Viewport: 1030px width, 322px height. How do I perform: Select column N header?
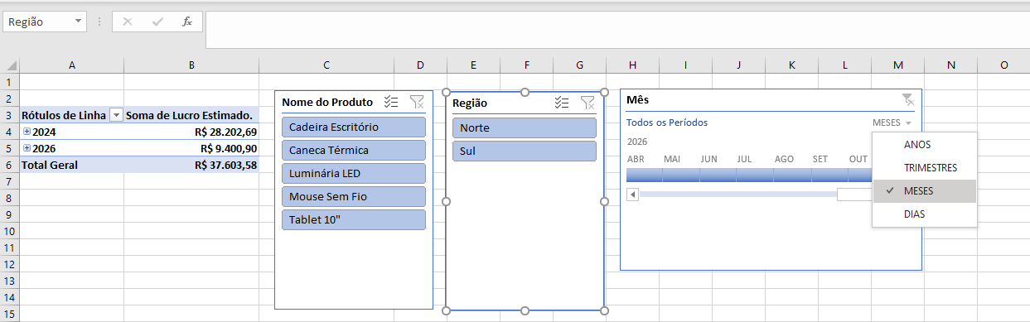click(950, 65)
